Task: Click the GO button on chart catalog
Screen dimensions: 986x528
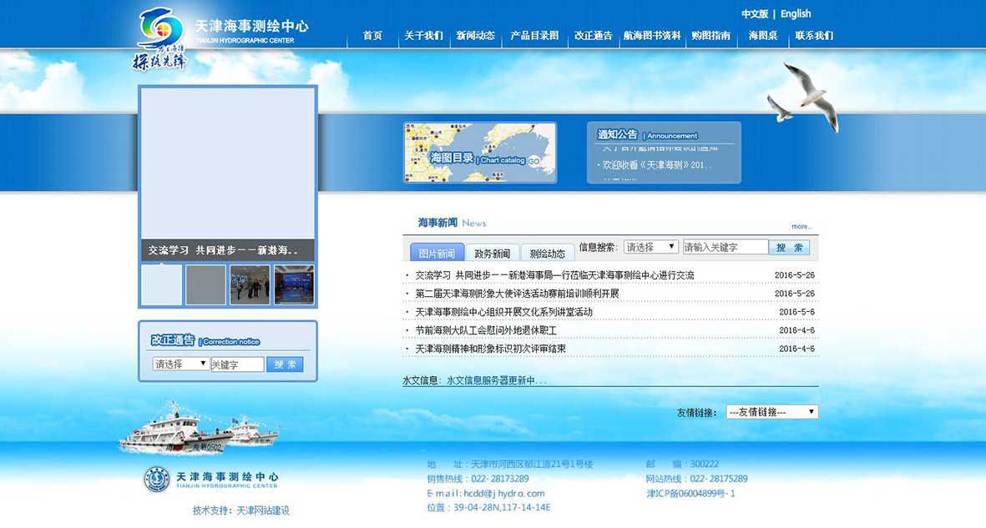Action: coord(533,161)
